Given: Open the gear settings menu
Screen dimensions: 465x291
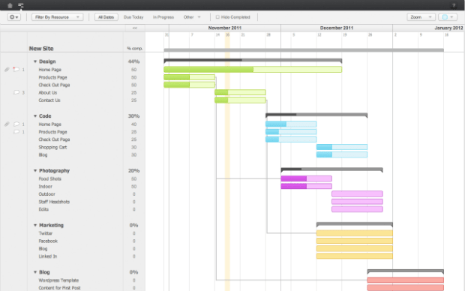Looking at the screenshot, I should click(x=14, y=17).
